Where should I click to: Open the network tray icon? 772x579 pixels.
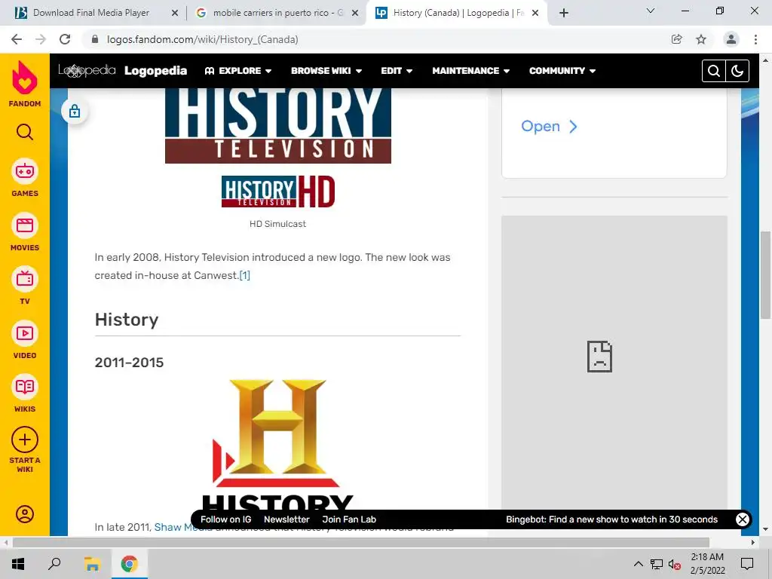click(657, 564)
